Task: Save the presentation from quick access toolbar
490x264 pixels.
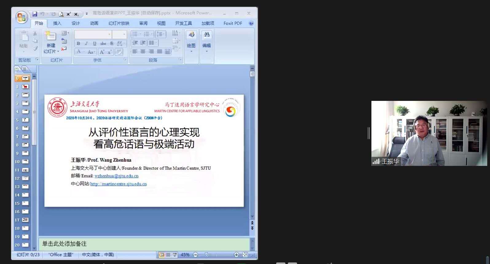Action: point(35,14)
